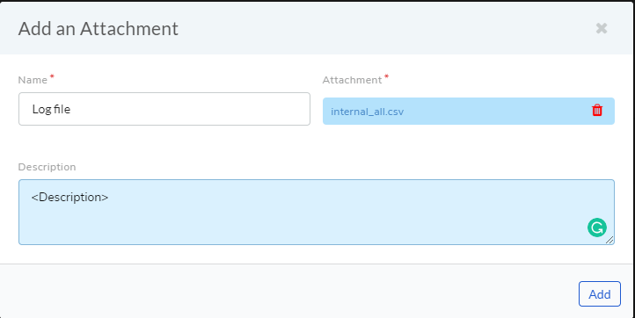Select the <Description> text in the textarea

70,197
